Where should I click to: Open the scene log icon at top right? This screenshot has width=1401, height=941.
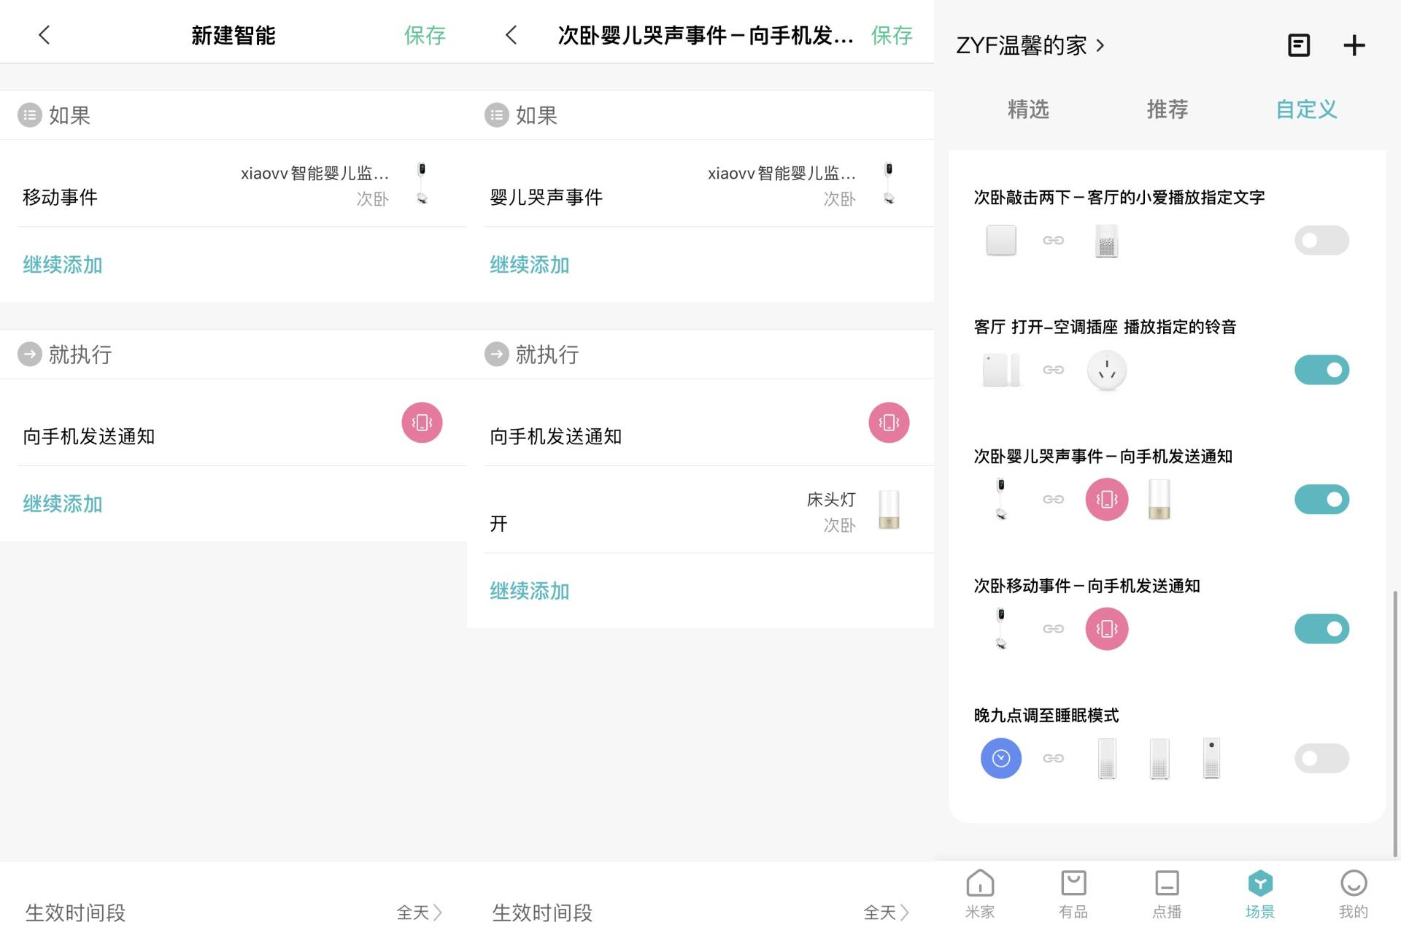(x=1298, y=45)
